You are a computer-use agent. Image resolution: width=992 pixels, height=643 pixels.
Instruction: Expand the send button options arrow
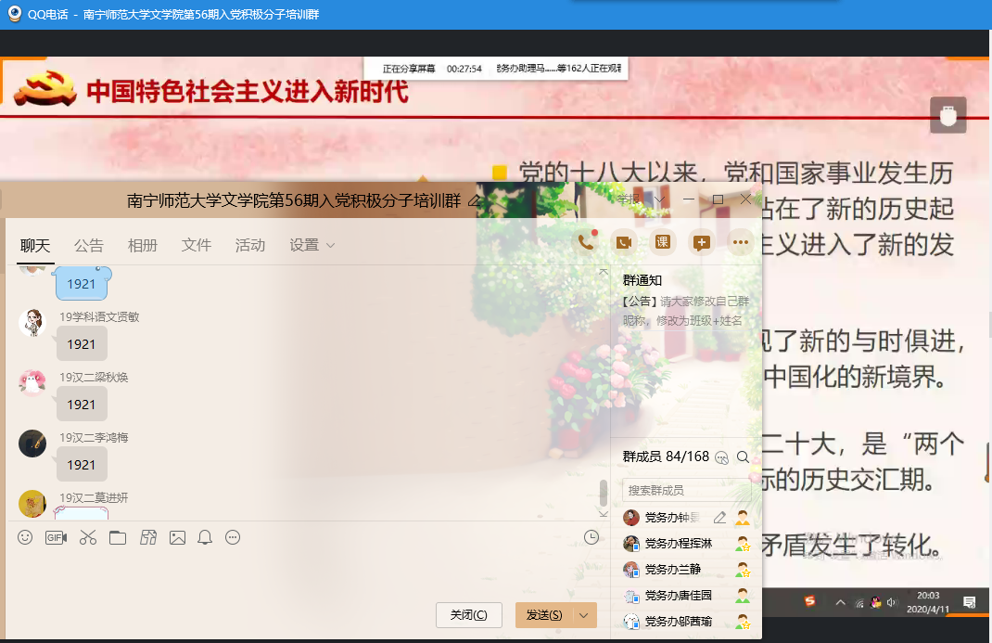(x=583, y=615)
